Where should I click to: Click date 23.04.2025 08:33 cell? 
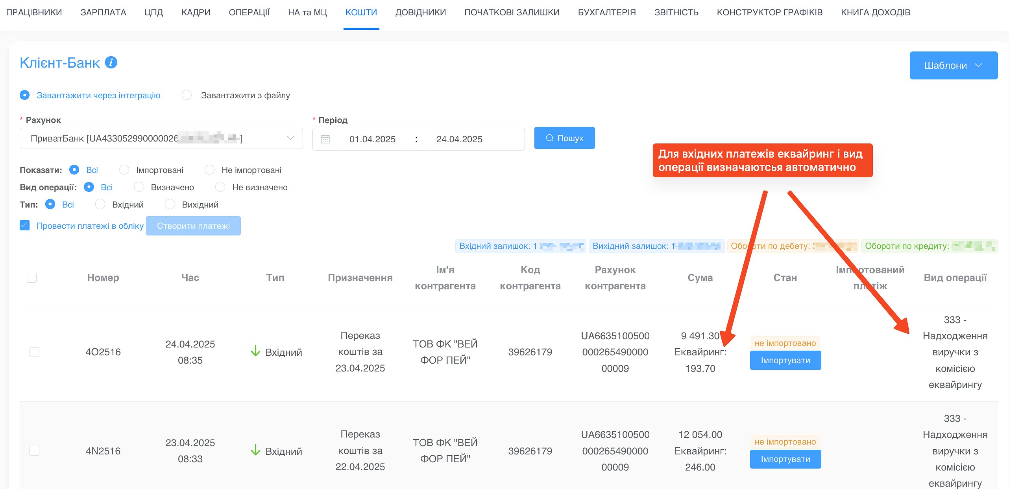pyautogui.click(x=190, y=450)
